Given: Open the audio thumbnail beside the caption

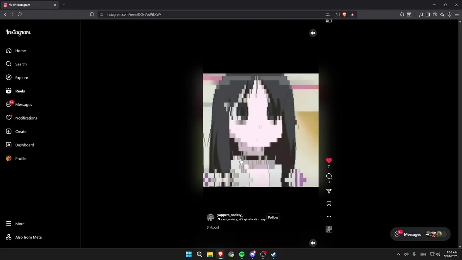Looking at the screenshot, I should tap(329, 229).
